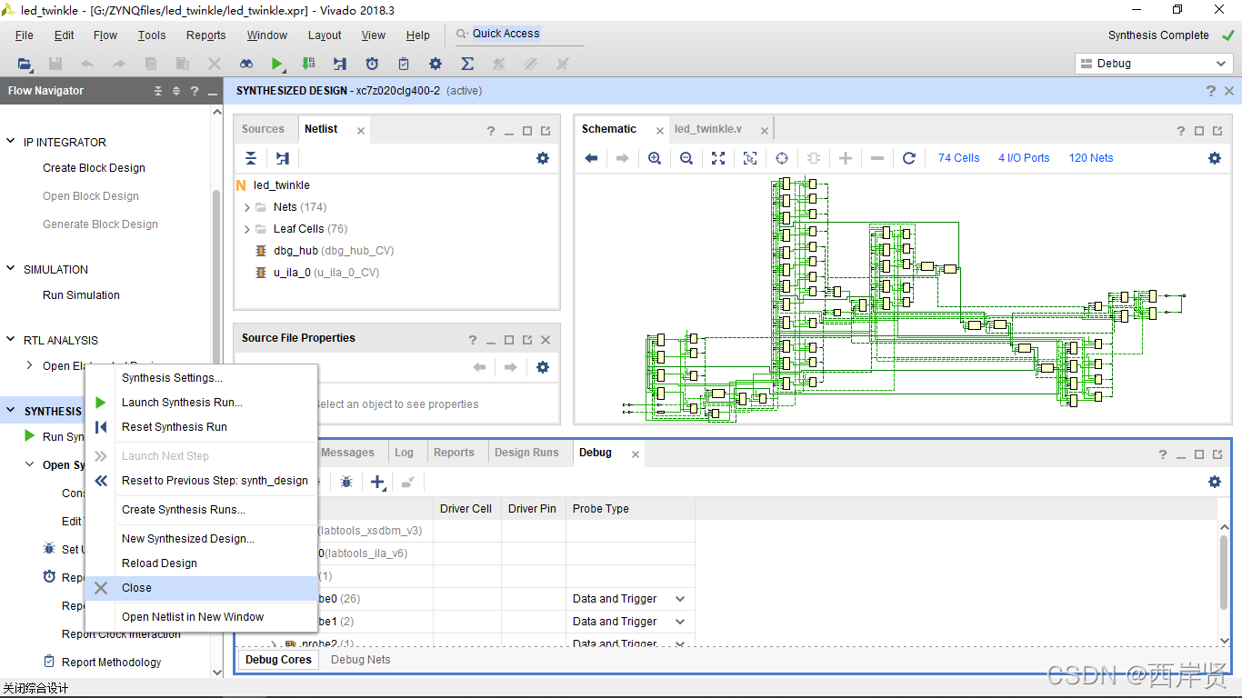Click the 74 Cells link
This screenshot has height=698, width=1242.
(x=959, y=158)
